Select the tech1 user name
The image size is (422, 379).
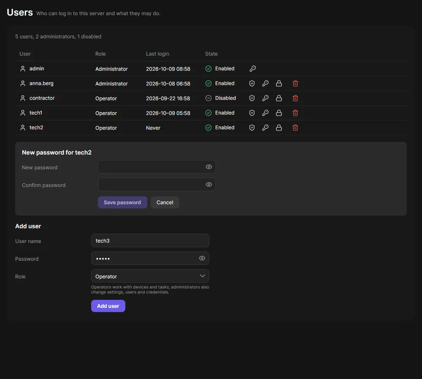(x=36, y=113)
